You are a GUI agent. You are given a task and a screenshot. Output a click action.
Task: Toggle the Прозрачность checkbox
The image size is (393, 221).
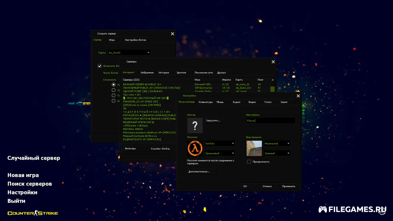pos(249,162)
